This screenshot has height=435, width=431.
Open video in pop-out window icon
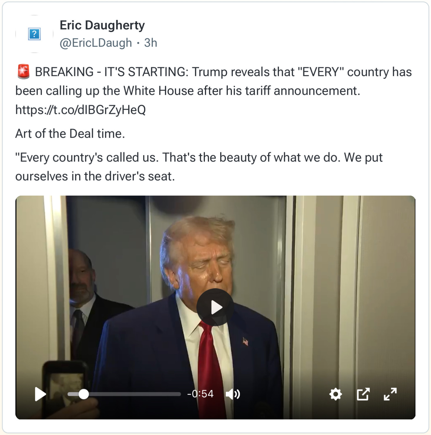pos(363,394)
